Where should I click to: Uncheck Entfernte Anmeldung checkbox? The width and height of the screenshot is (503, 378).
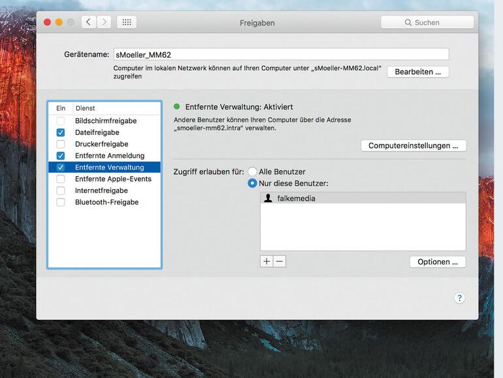(x=61, y=156)
